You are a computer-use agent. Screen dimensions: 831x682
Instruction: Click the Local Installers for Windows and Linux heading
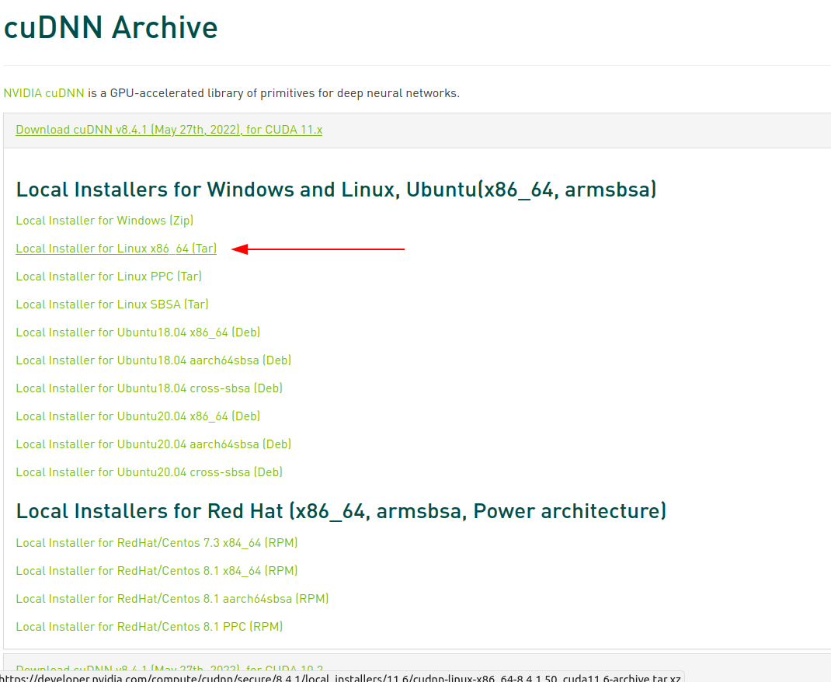pos(336,190)
